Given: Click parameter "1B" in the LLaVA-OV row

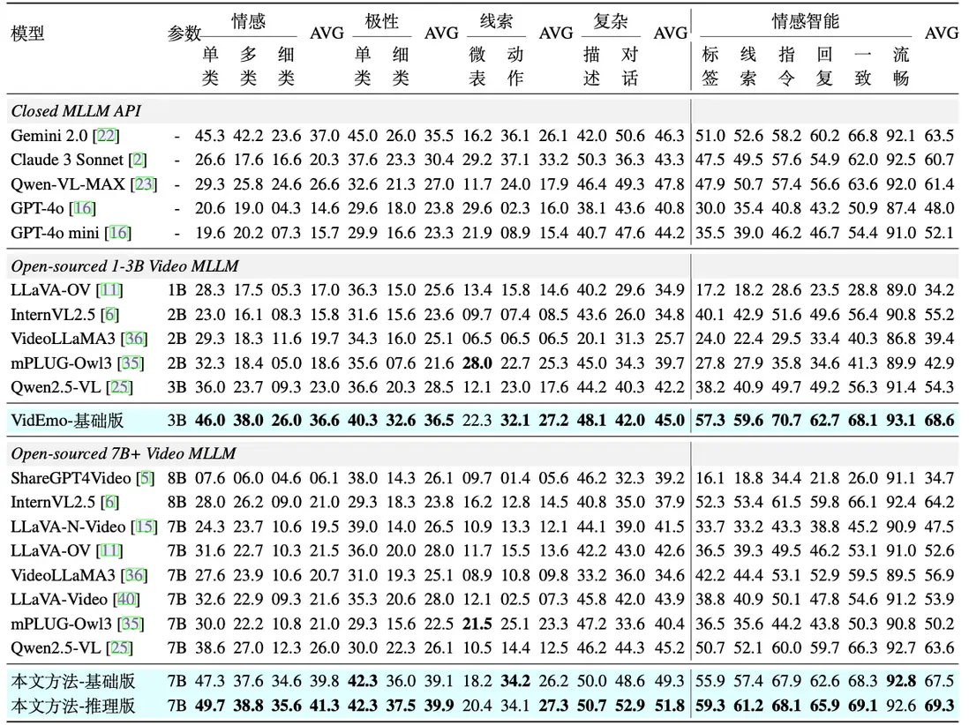Looking at the screenshot, I should pos(177,290).
